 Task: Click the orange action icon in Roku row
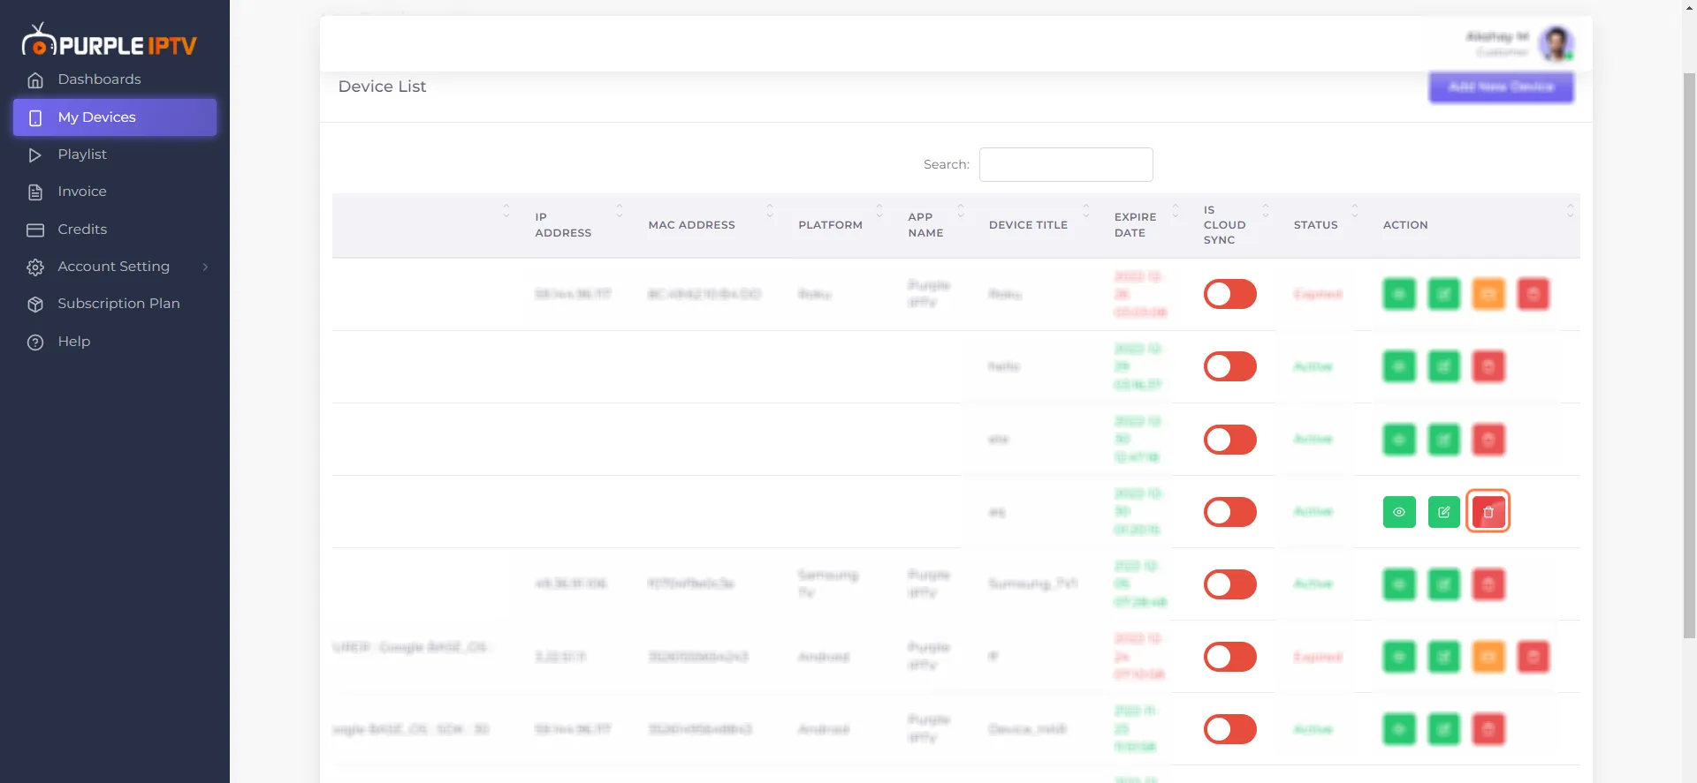1488,294
